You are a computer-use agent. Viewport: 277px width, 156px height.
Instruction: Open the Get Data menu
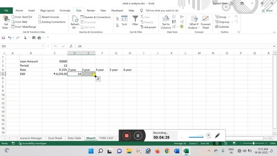(6, 22)
